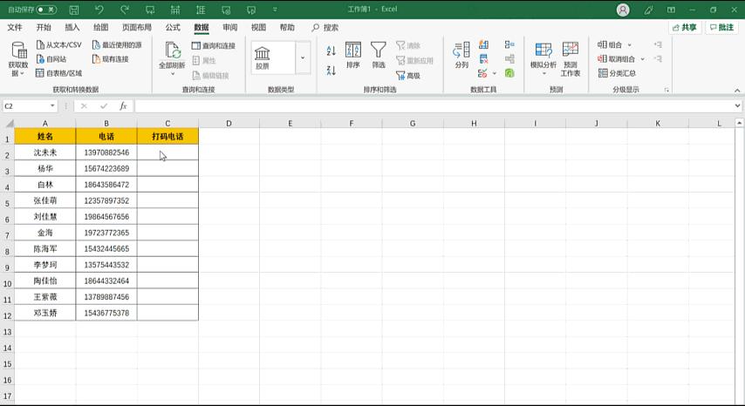Click 预测工作表 (Forecast Sheet)
The height and width of the screenshot is (406, 745).
(x=571, y=59)
